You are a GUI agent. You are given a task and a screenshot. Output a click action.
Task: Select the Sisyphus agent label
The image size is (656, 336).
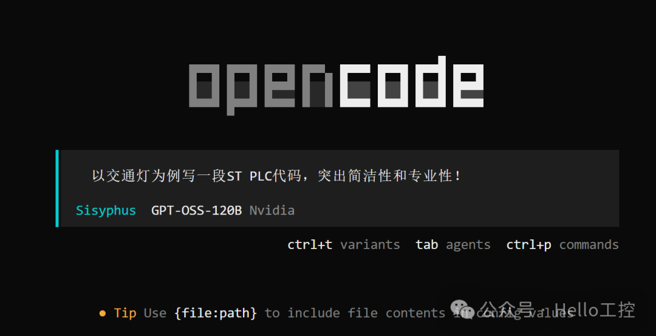(106, 210)
